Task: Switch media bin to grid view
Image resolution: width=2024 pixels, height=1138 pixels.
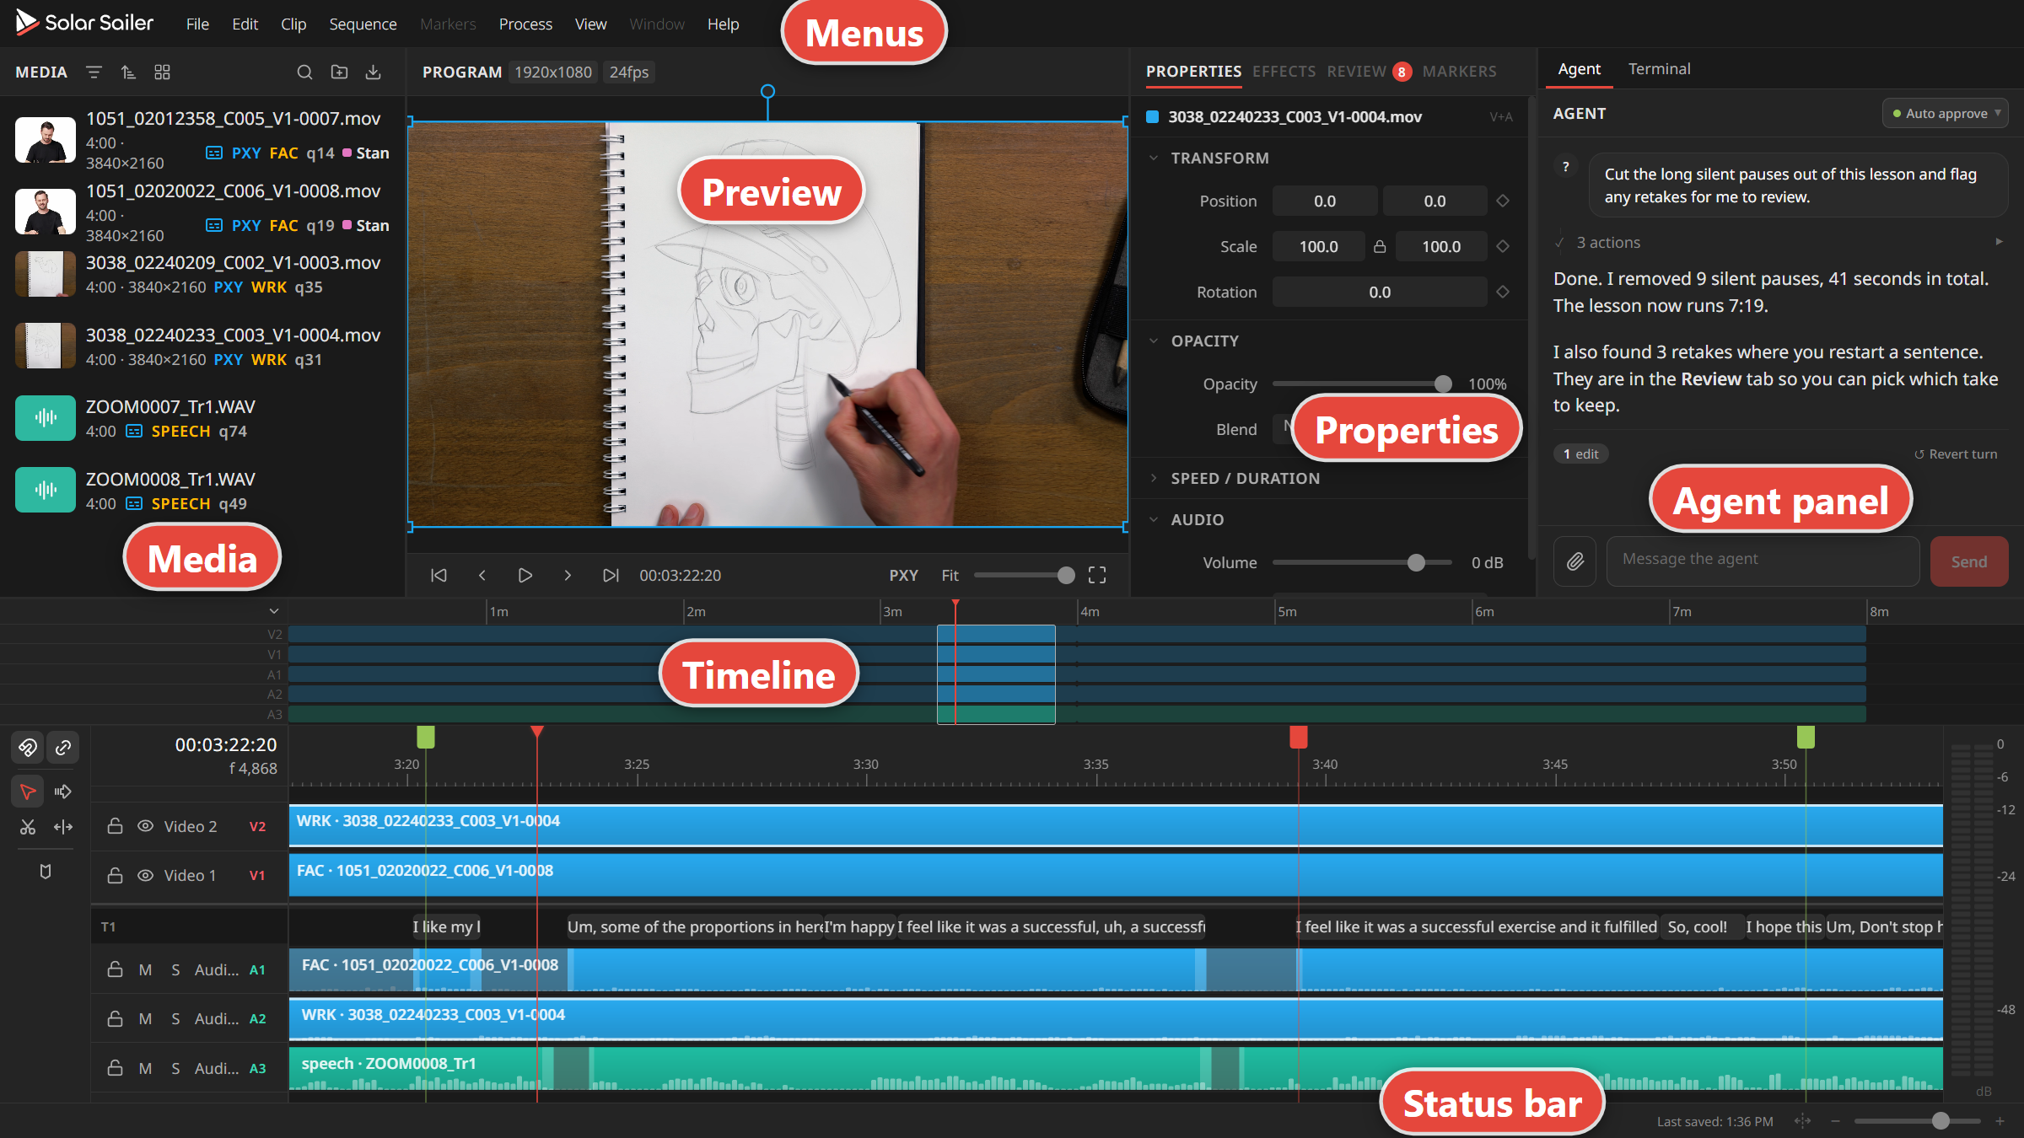Action: click(x=163, y=72)
